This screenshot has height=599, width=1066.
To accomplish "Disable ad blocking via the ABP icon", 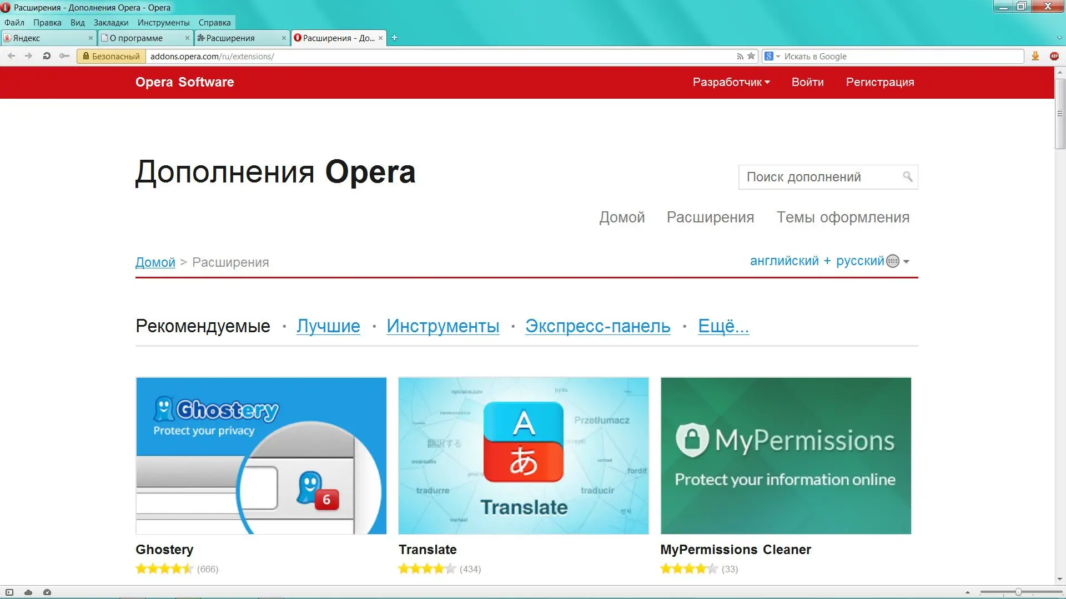I will pyautogui.click(x=1054, y=55).
